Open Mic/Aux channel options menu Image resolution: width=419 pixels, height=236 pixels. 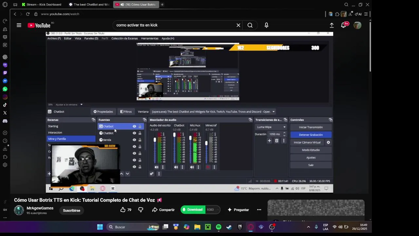(x=198, y=167)
